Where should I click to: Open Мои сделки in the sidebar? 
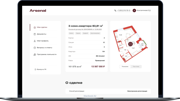[42, 27]
